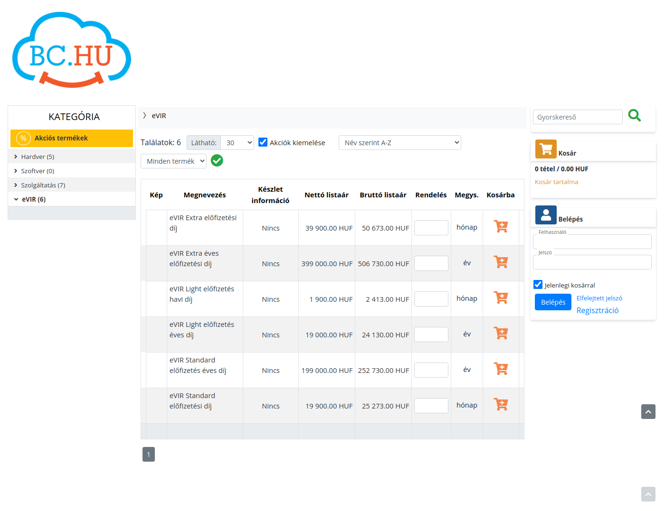Click the Nettó listaár column header

pos(327,195)
